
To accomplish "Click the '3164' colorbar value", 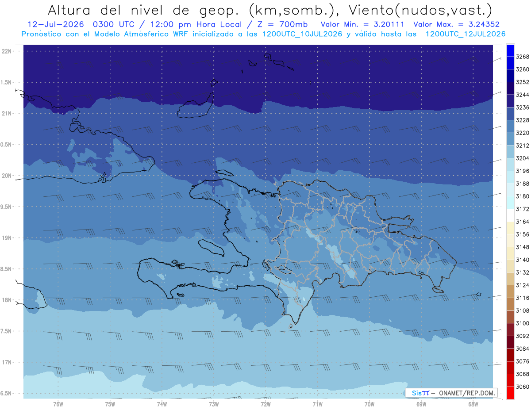I will click(523, 222).
